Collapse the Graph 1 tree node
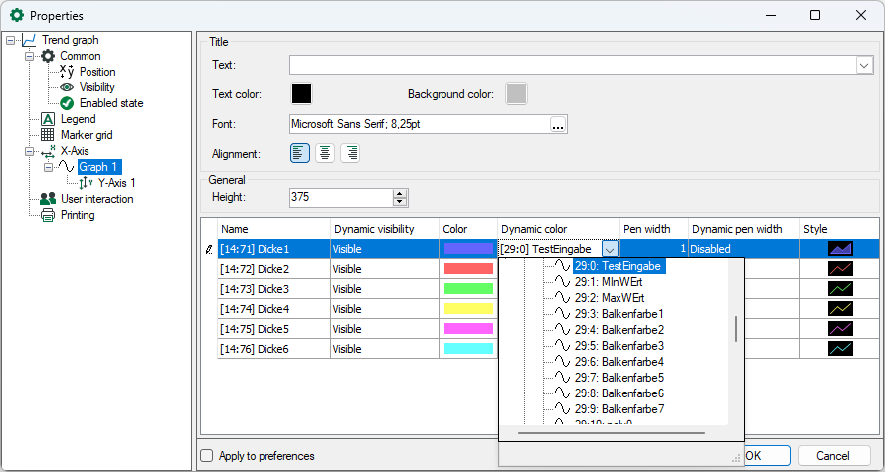This screenshot has height=472, width=885. 48,167
